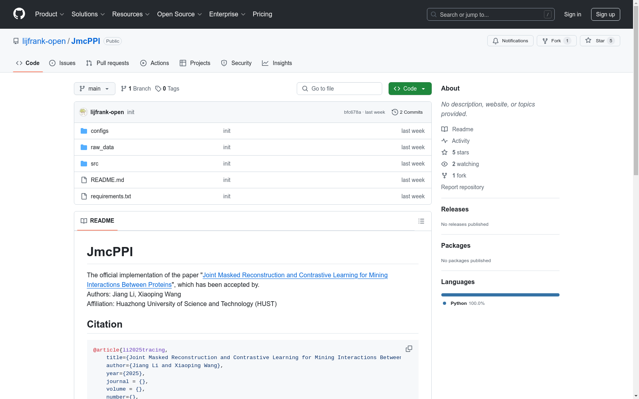Viewport: 639px width, 399px height.
Task: Switch to the Issues tab
Action: [62, 63]
